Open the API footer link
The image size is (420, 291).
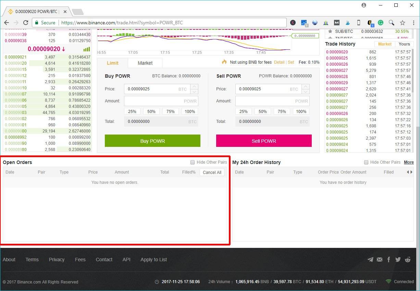pos(126,260)
